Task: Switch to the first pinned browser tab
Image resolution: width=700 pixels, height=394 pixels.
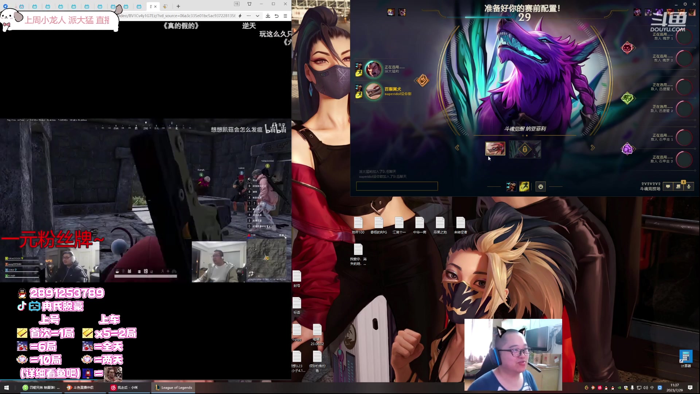Action: click(x=5, y=6)
